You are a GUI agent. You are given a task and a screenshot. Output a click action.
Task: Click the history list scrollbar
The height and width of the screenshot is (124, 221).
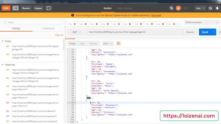click(64, 45)
